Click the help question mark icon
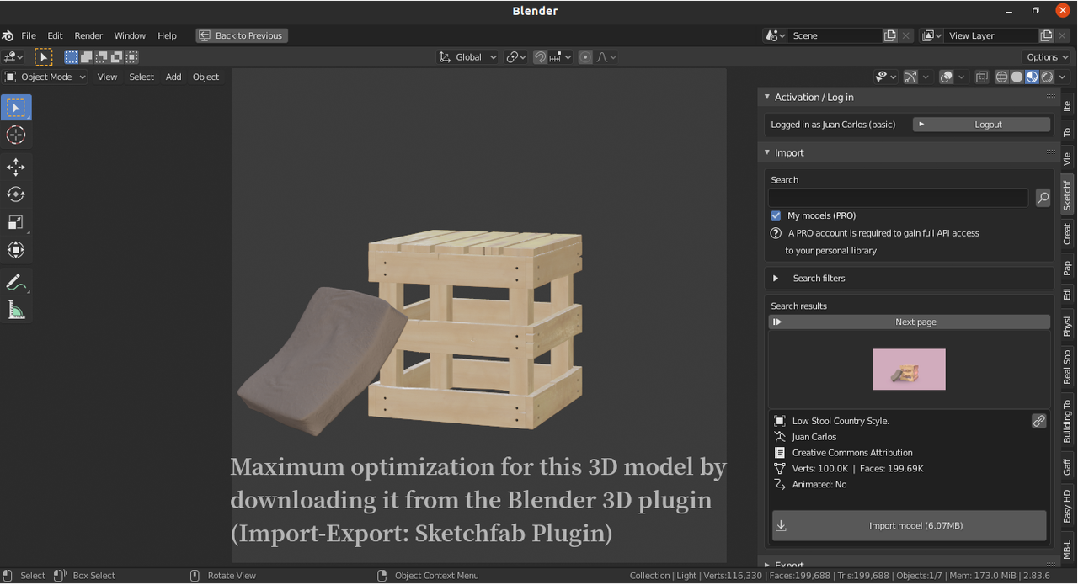The image size is (1078, 585). click(776, 233)
